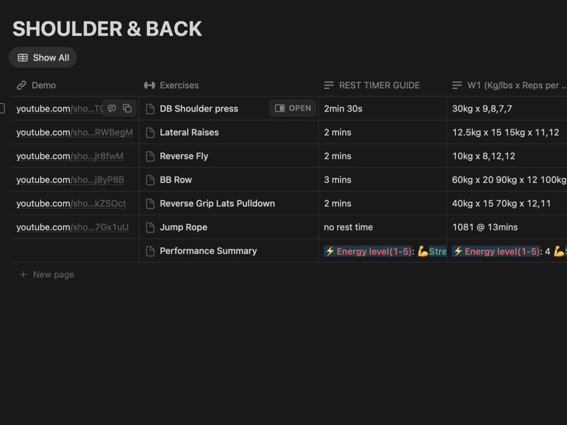Click the page icon of Reverse Fly
The height and width of the screenshot is (425, 567).
[x=150, y=156]
